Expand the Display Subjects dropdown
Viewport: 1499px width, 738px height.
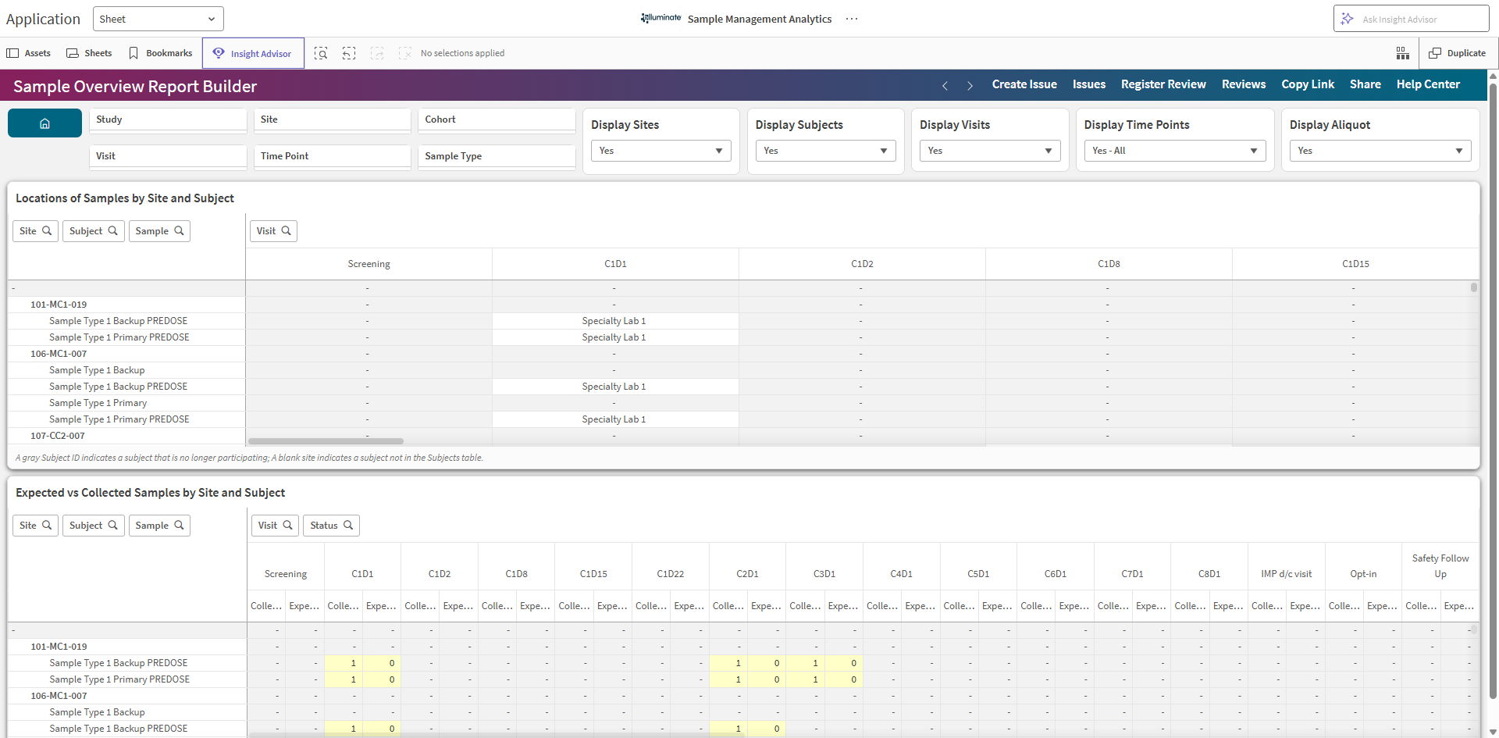pos(825,151)
